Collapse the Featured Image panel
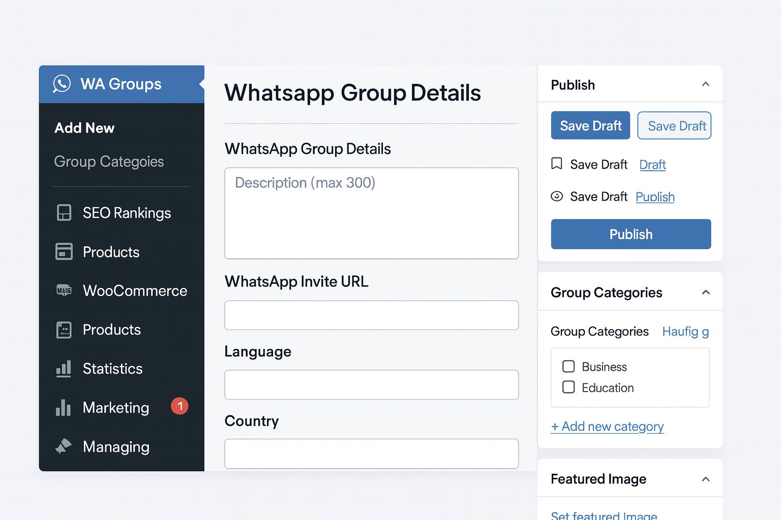The width and height of the screenshot is (781, 520). pos(705,479)
